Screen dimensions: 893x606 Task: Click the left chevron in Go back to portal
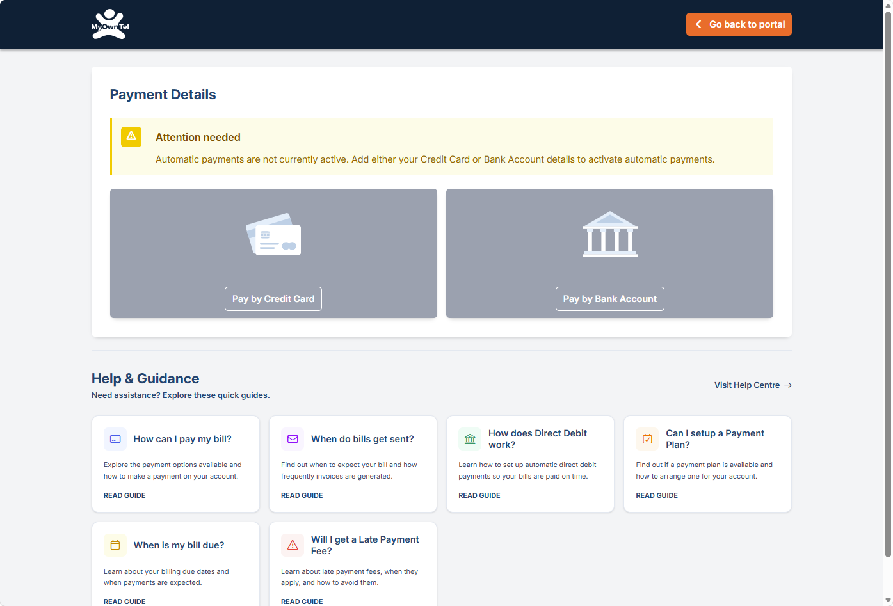click(698, 24)
